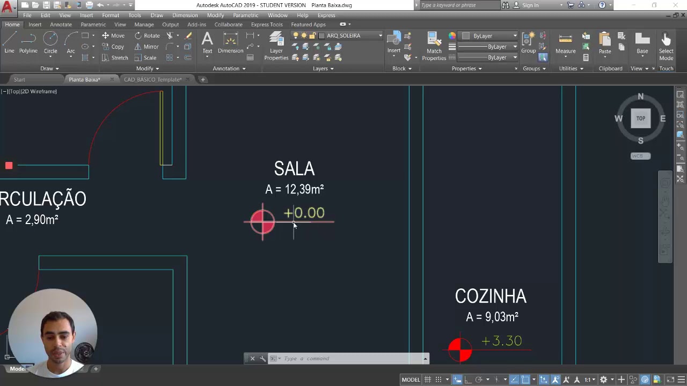Expand the Annotation panel

pyautogui.click(x=229, y=69)
